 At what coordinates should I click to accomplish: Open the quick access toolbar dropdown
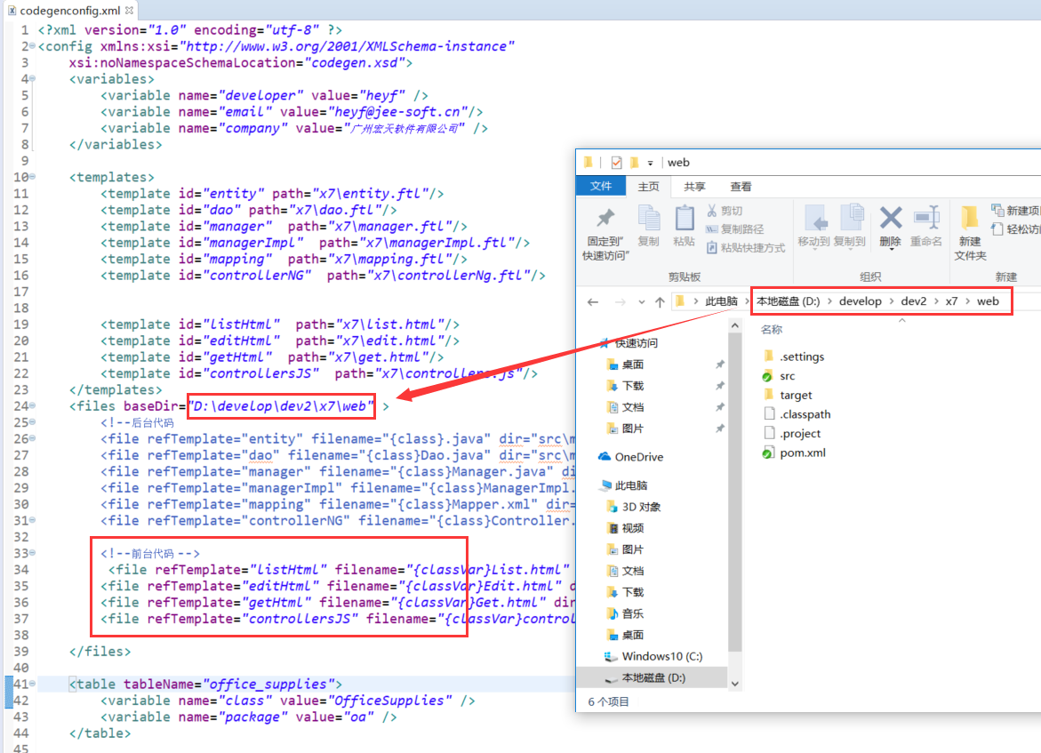650,163
